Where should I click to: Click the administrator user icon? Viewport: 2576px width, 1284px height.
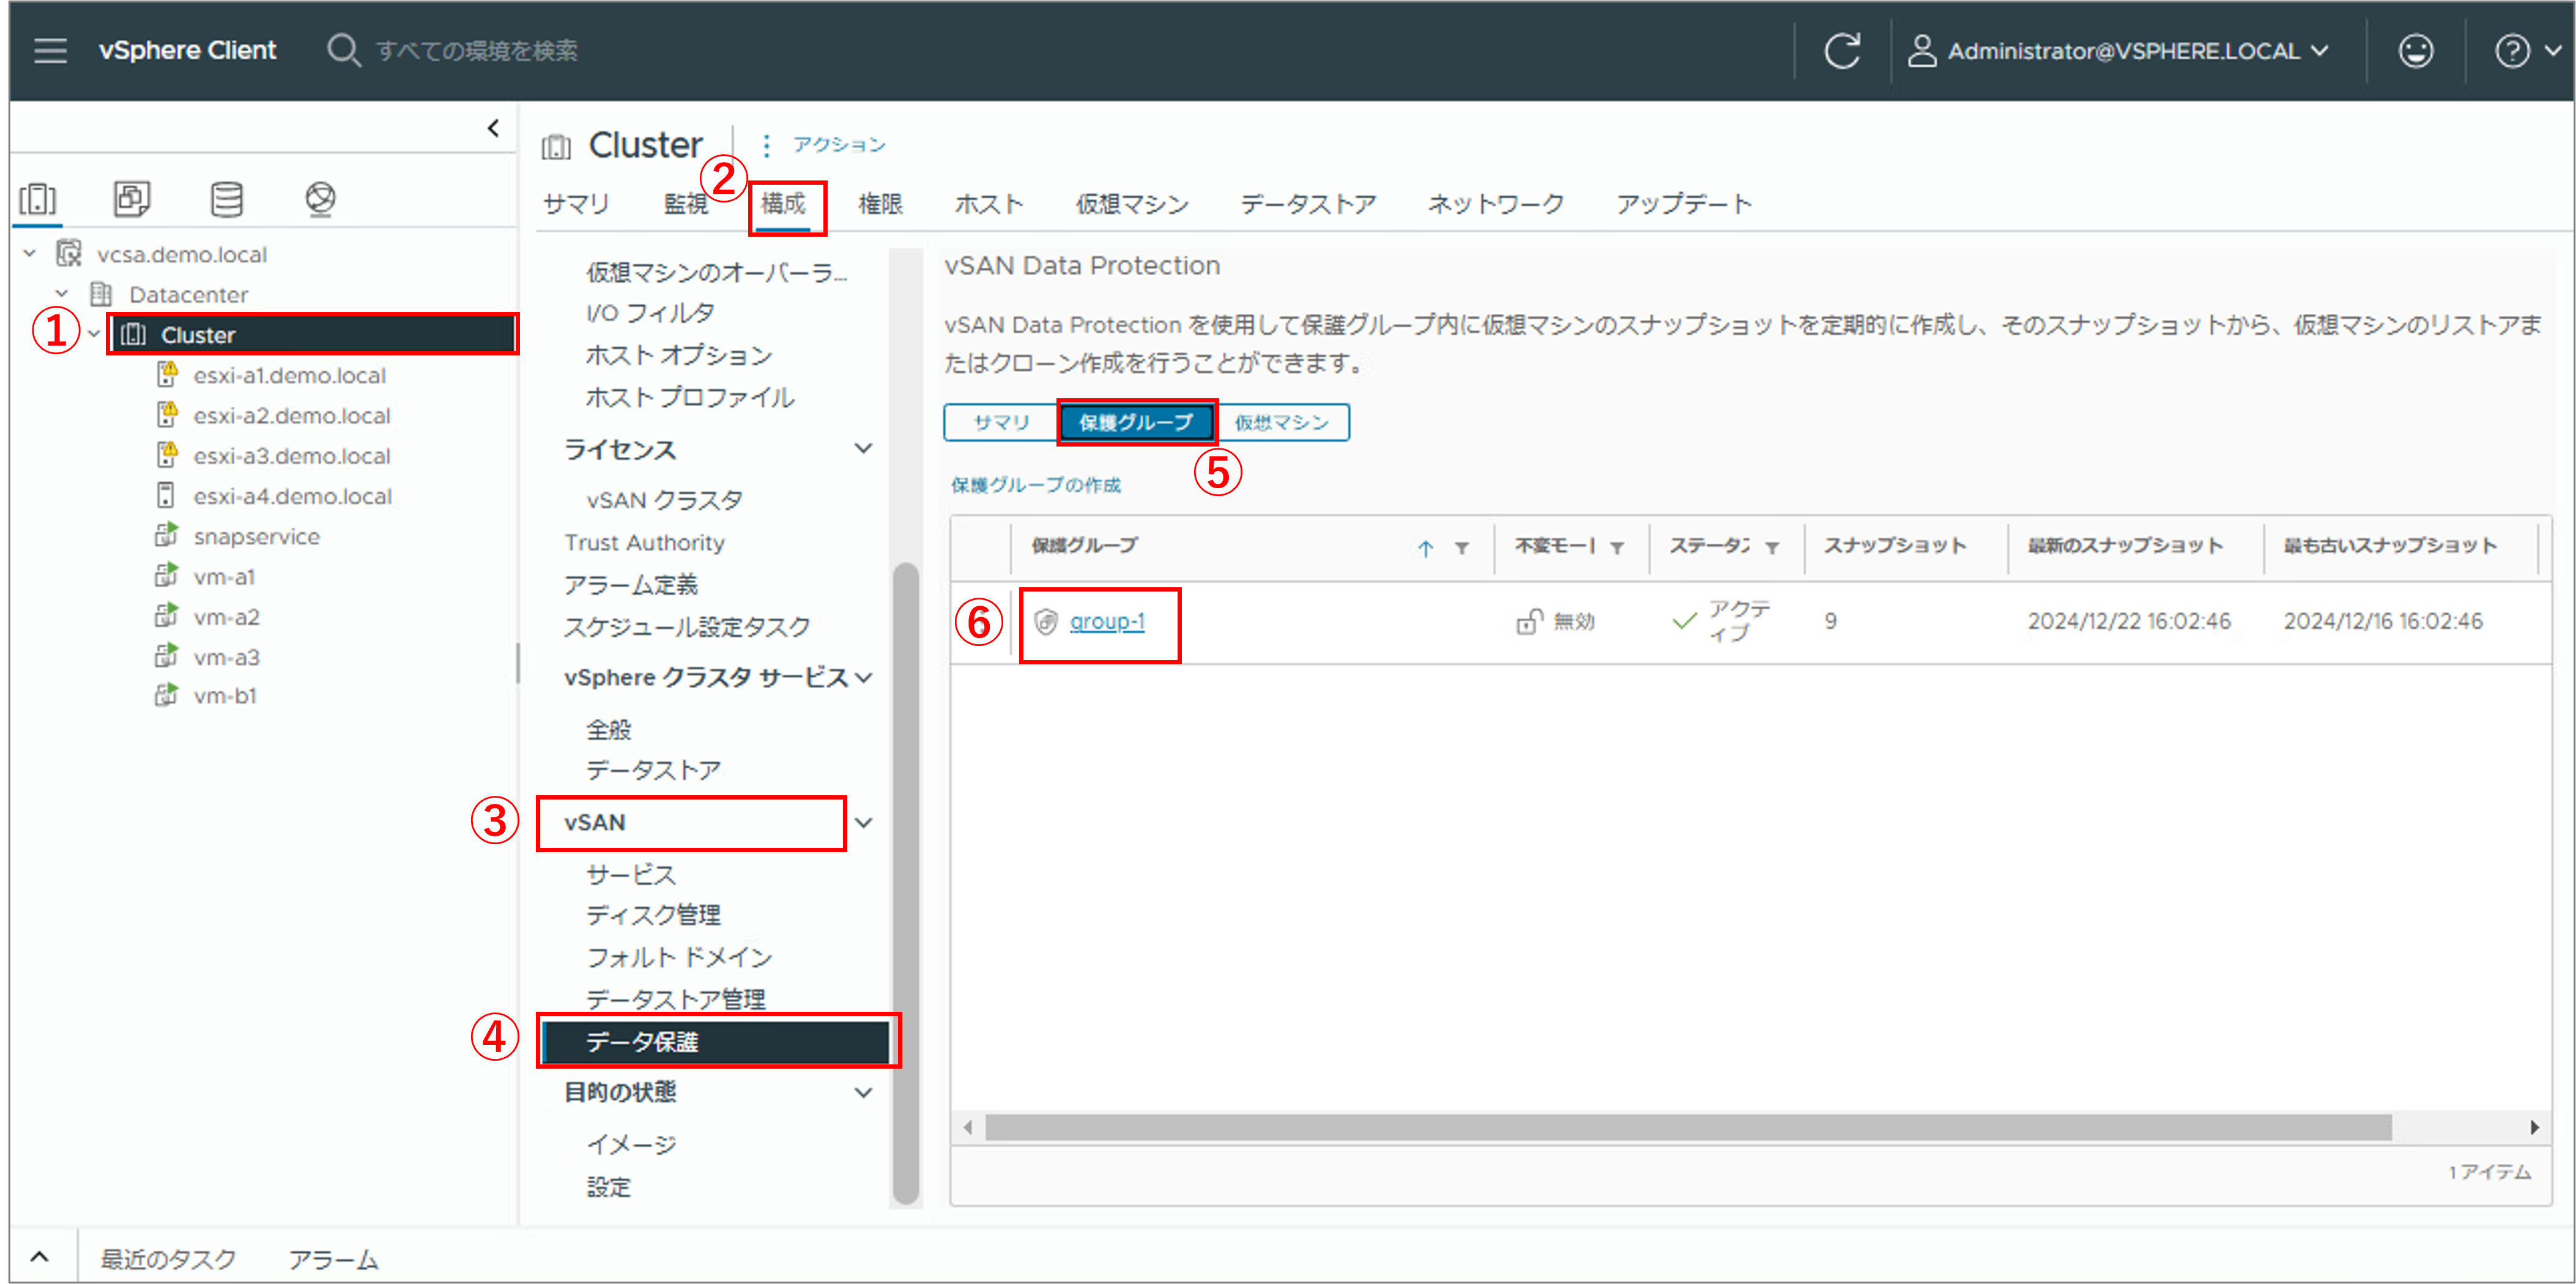[x=1921, y=50]
